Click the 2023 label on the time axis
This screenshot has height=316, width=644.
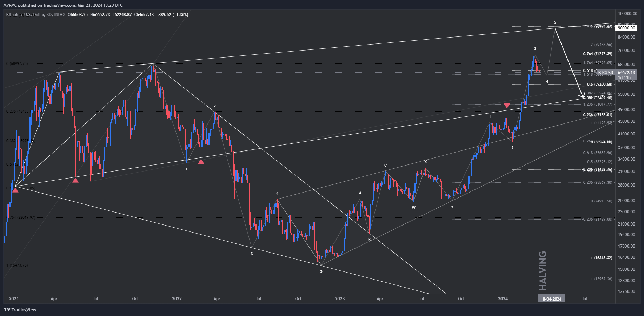340,299
